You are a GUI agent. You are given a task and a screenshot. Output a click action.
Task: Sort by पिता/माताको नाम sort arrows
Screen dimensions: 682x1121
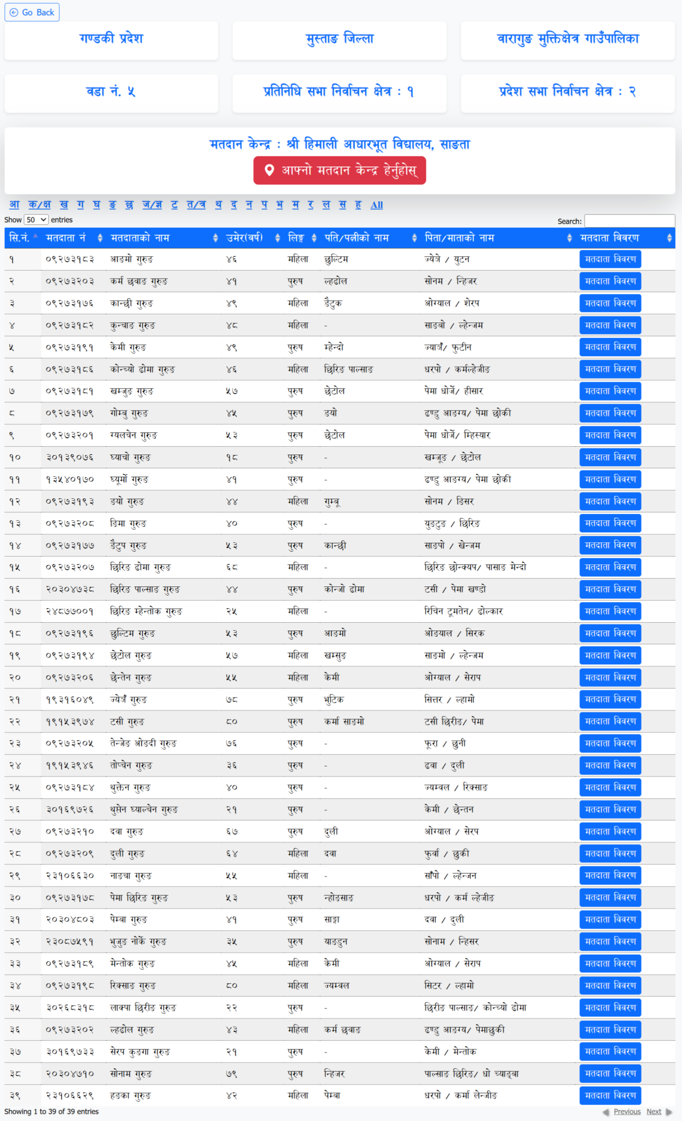[569, 238]
